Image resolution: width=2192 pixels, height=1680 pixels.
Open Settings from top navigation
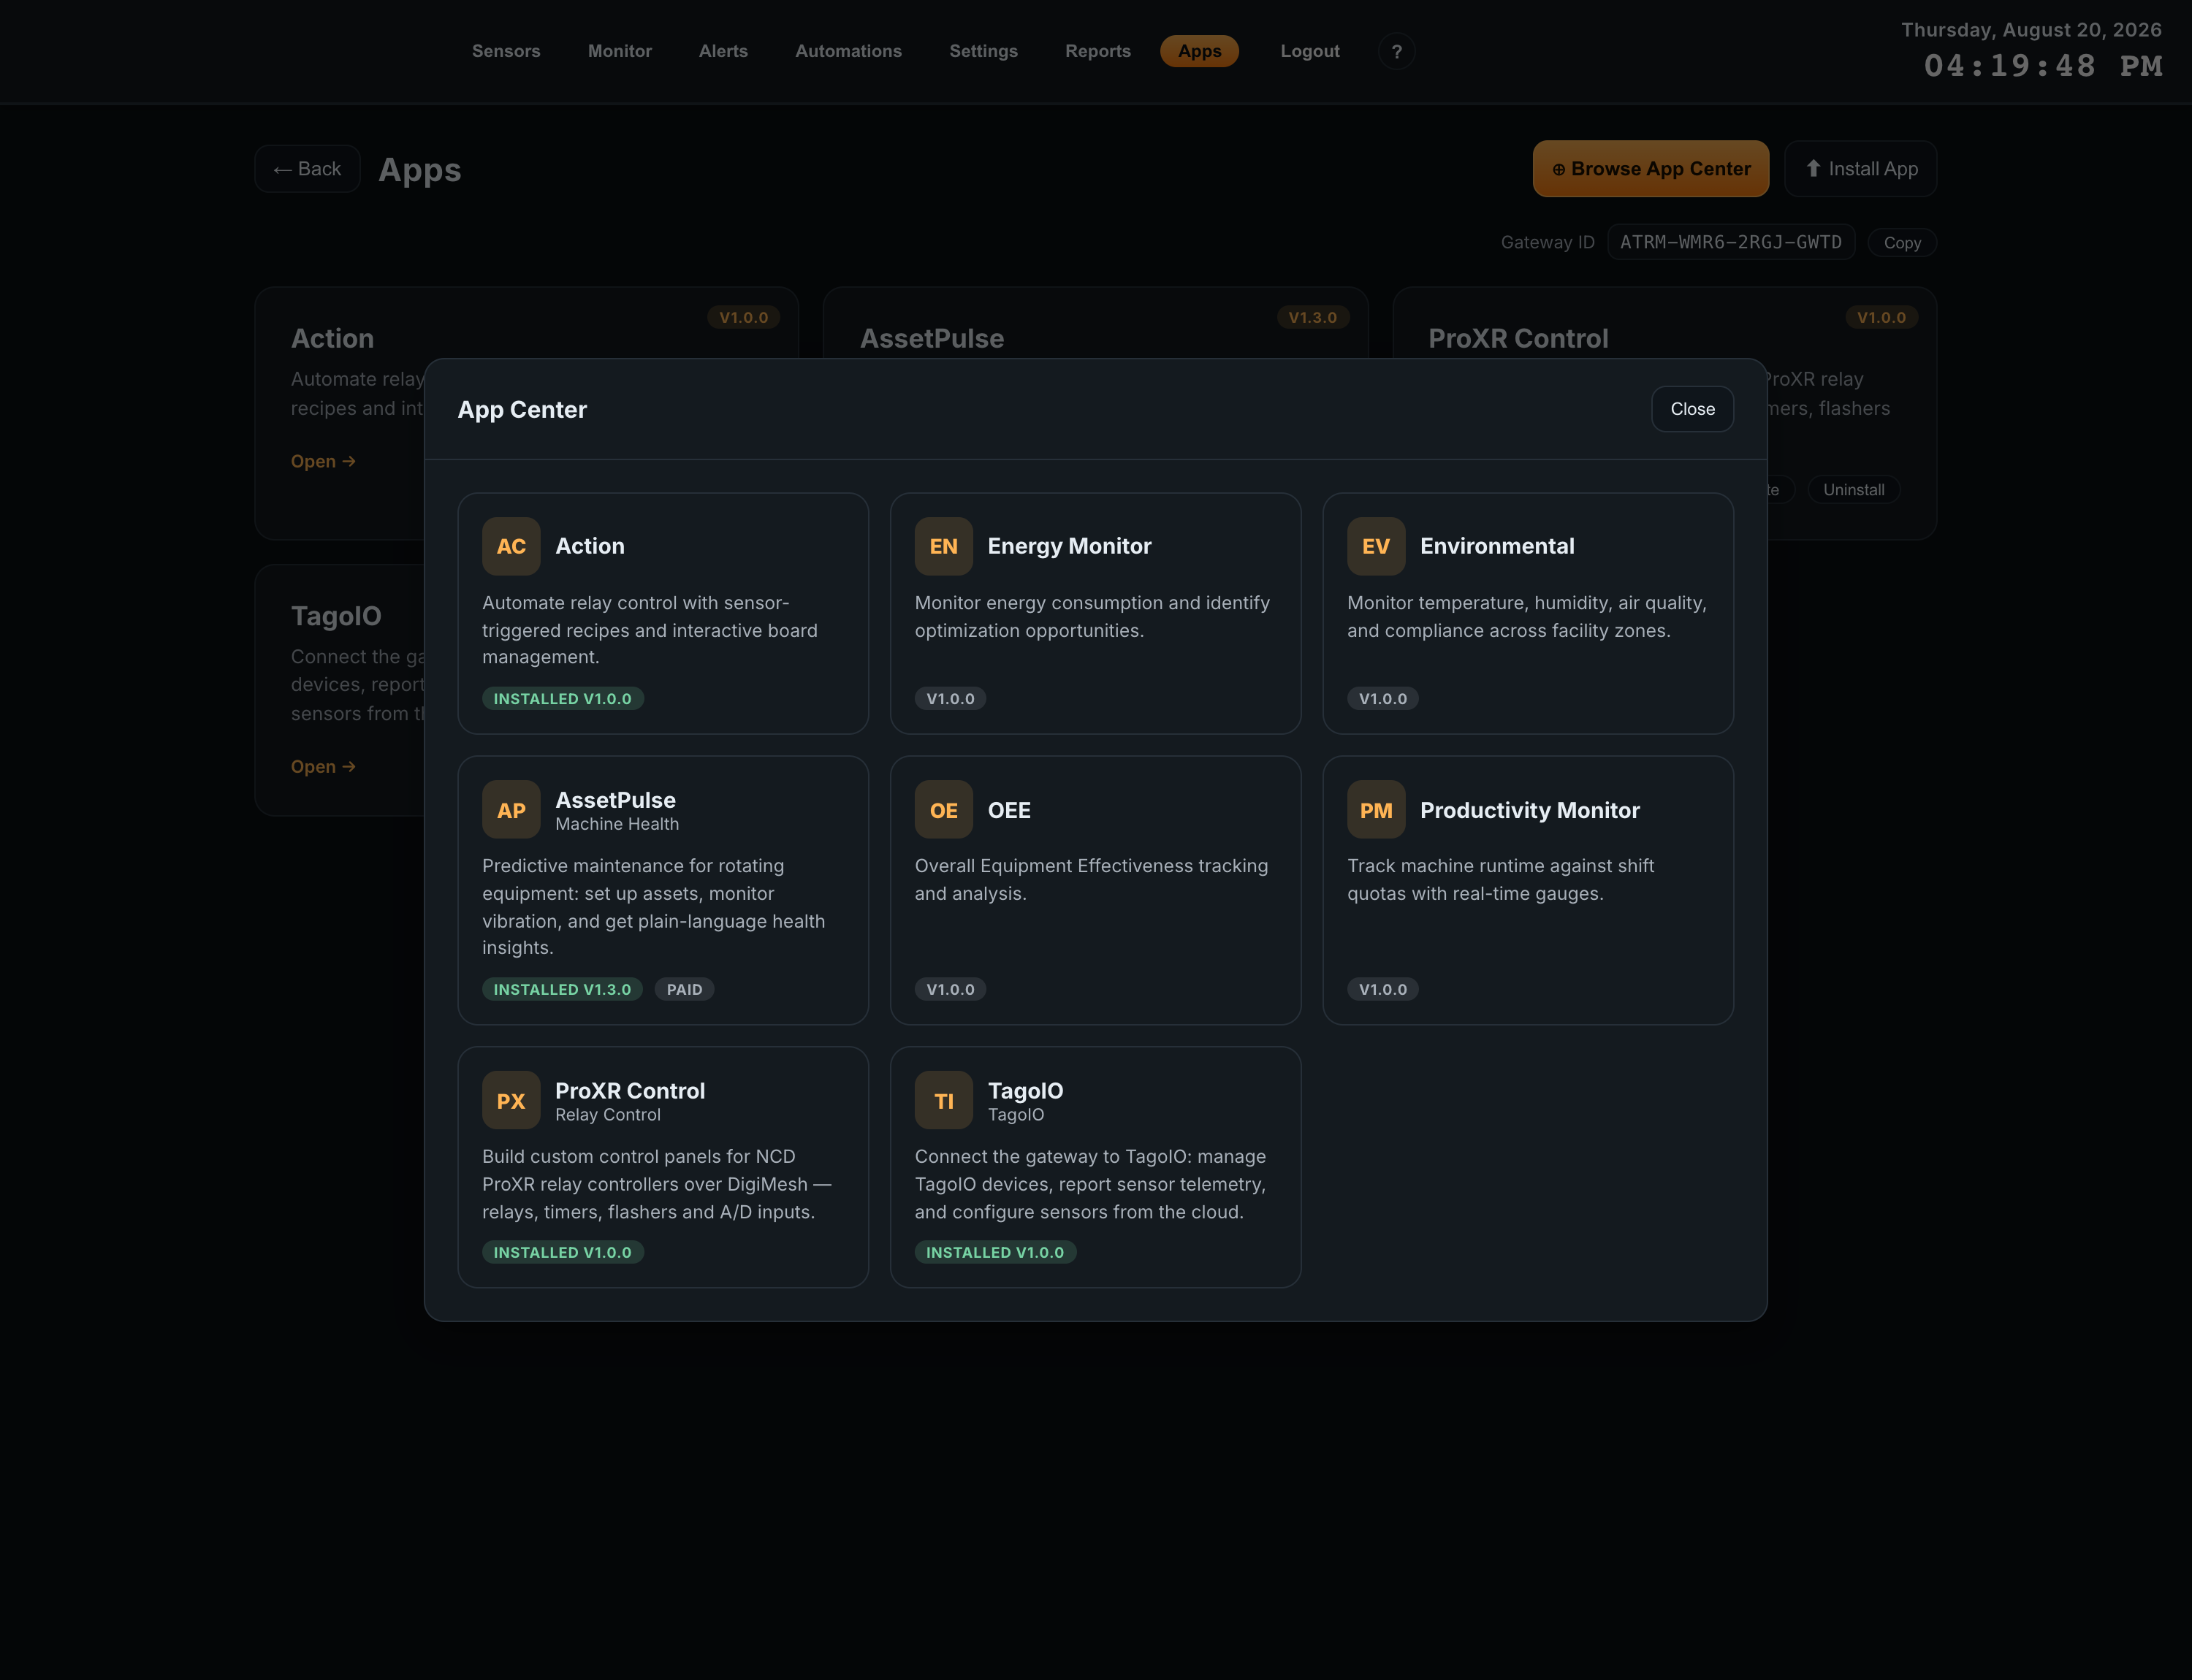983,51
